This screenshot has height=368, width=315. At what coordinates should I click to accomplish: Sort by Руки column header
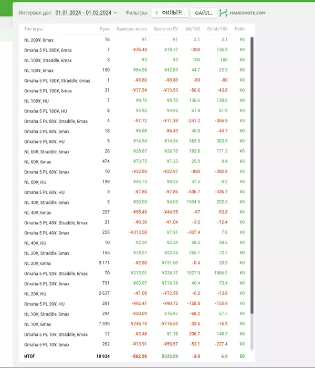point(104,29)
